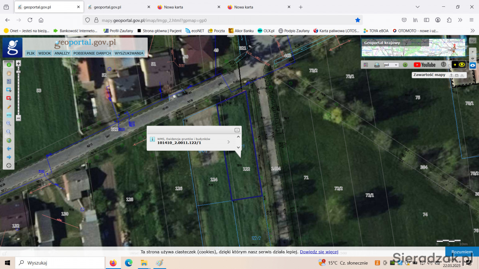Click the Rozumiem cookie button
The height and width of the screenshot is (269, 479).
(462, 252)
